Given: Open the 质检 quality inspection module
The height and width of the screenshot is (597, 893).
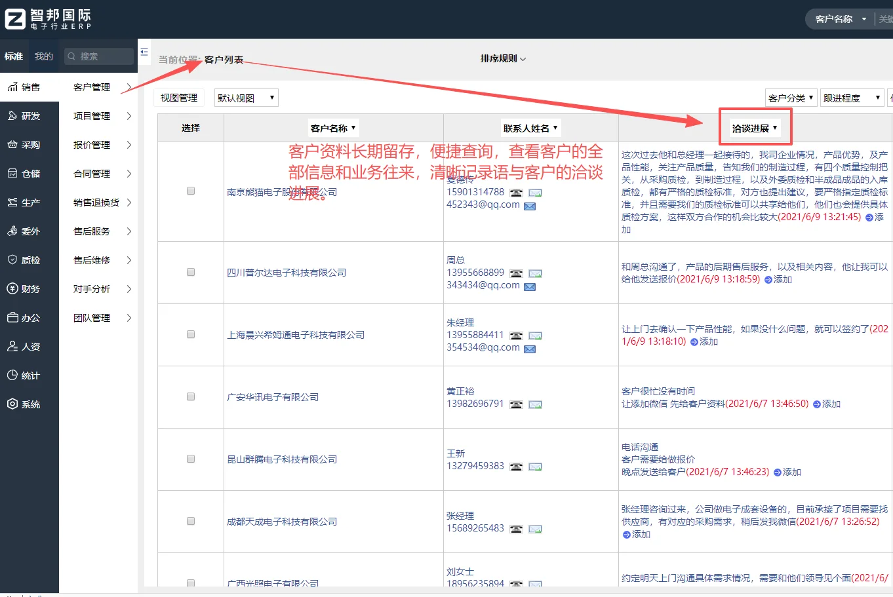Looking at the screenshot, I should coord(30,260).
